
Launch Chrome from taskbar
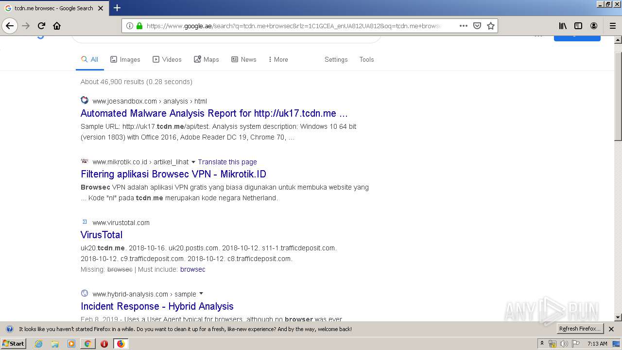point(87,344)
